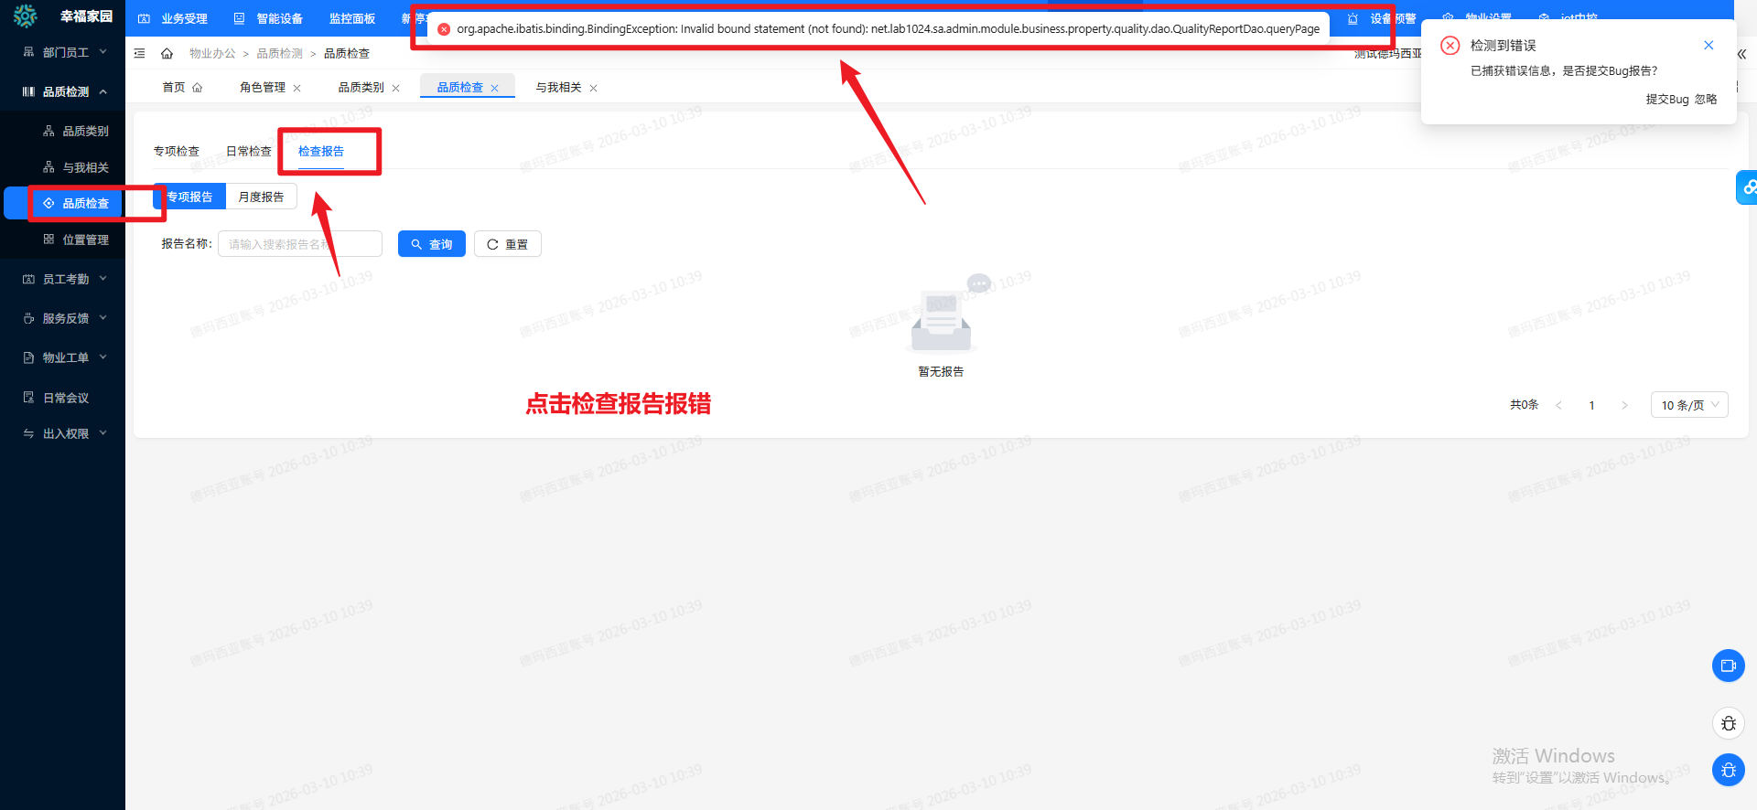This screenshot has width=1757, height=810.
Task: Click 提交Bug in error notification
Action: 1667,100
